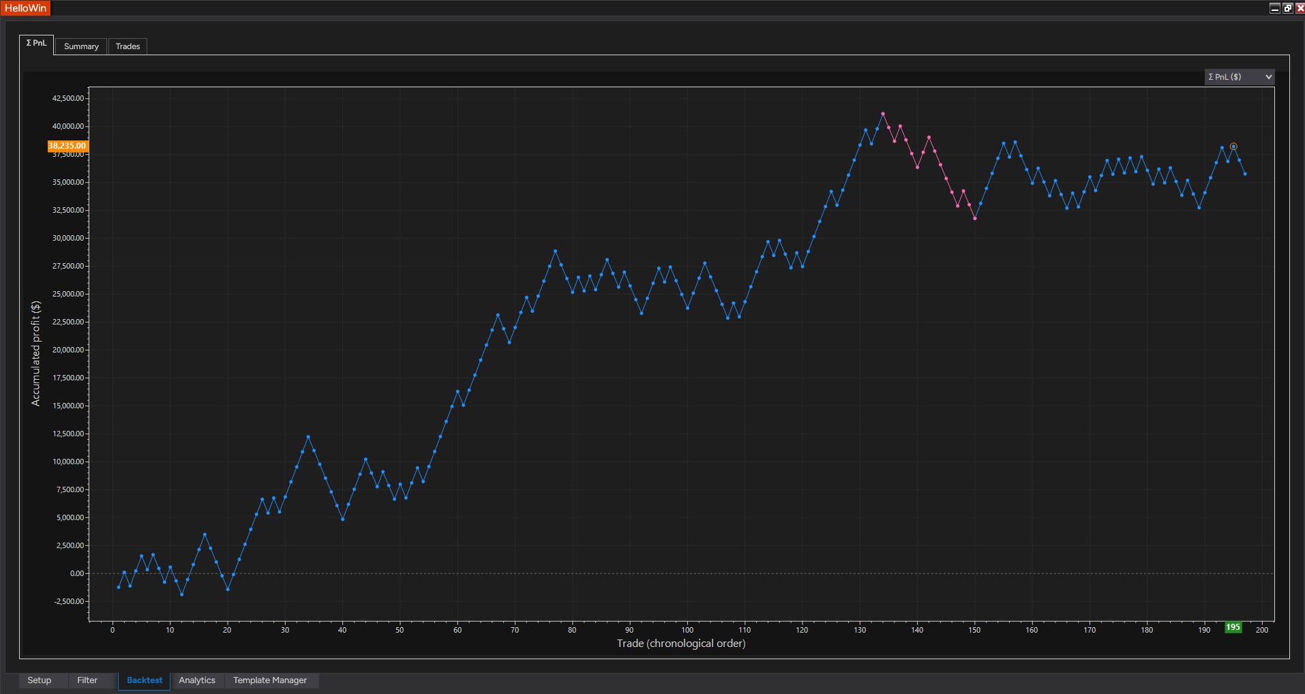Switch to the Σ PnL tab
Viewport: 1305px width, 694px height.
tap(37, 44)
